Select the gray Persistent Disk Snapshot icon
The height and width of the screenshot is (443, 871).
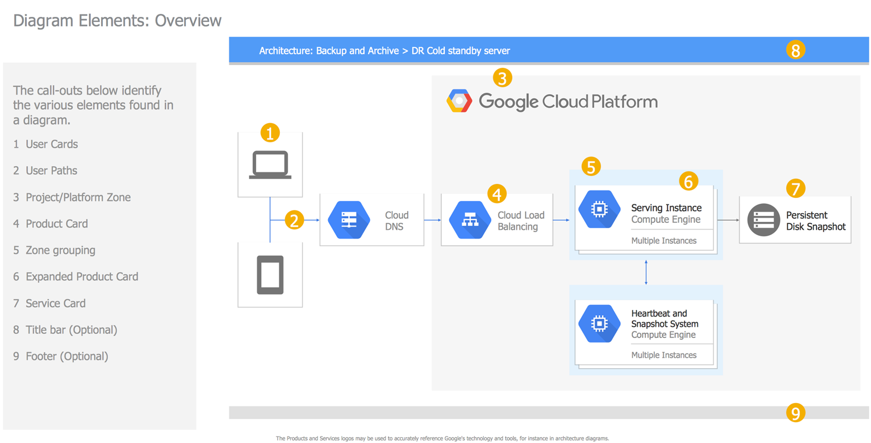[x=764, y=220]
